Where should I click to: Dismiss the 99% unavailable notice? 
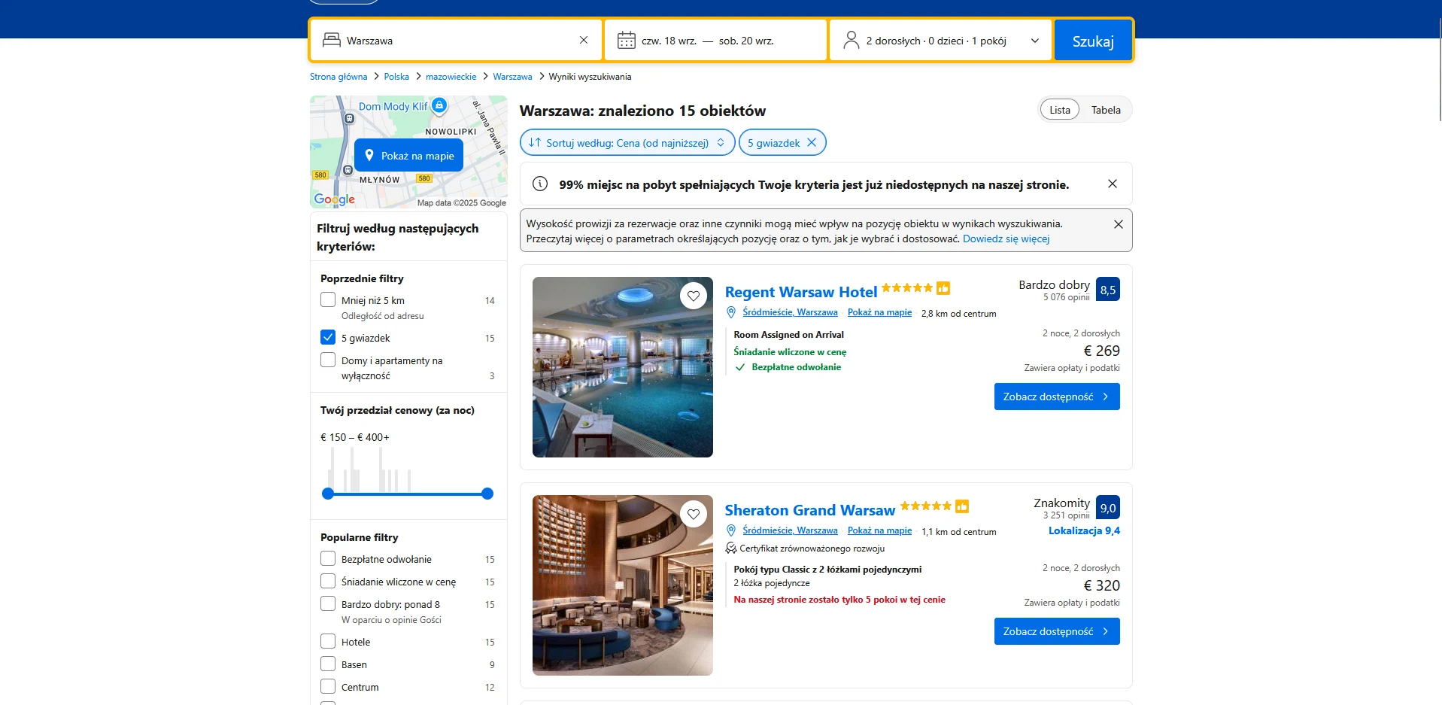point(1113,184)
